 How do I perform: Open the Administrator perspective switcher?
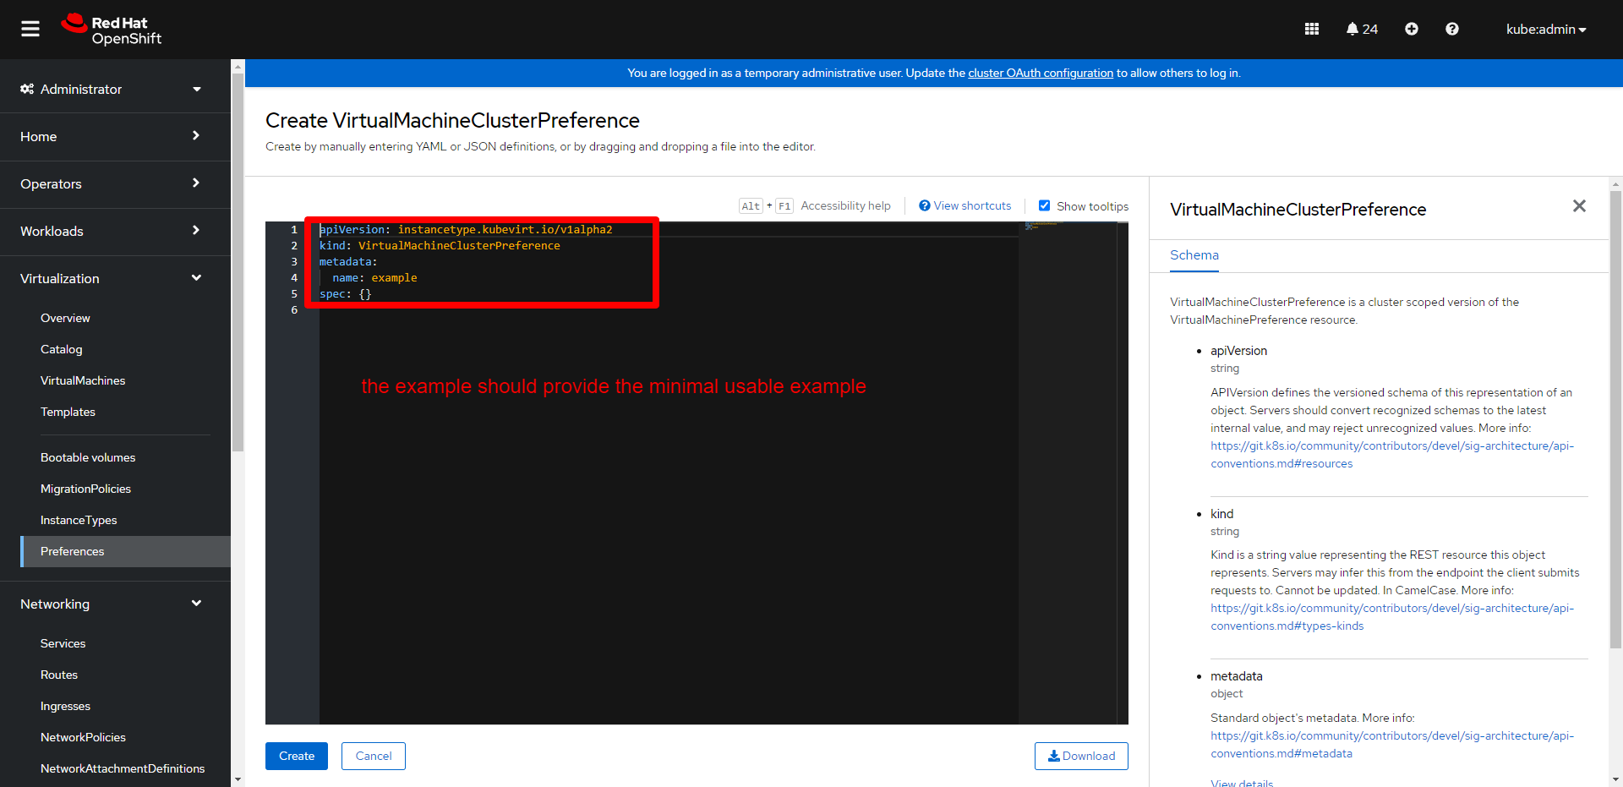click(x=115, y=89)
